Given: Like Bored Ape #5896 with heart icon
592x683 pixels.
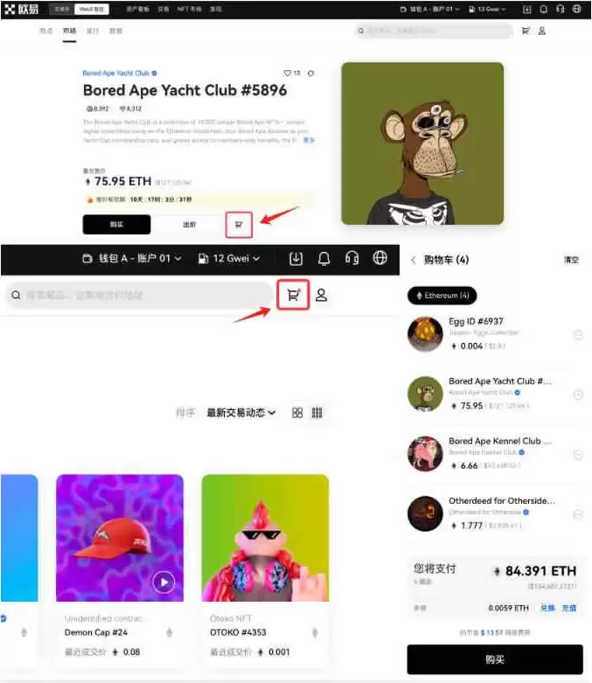Looking at the screenshot, I should coord(287,73).
